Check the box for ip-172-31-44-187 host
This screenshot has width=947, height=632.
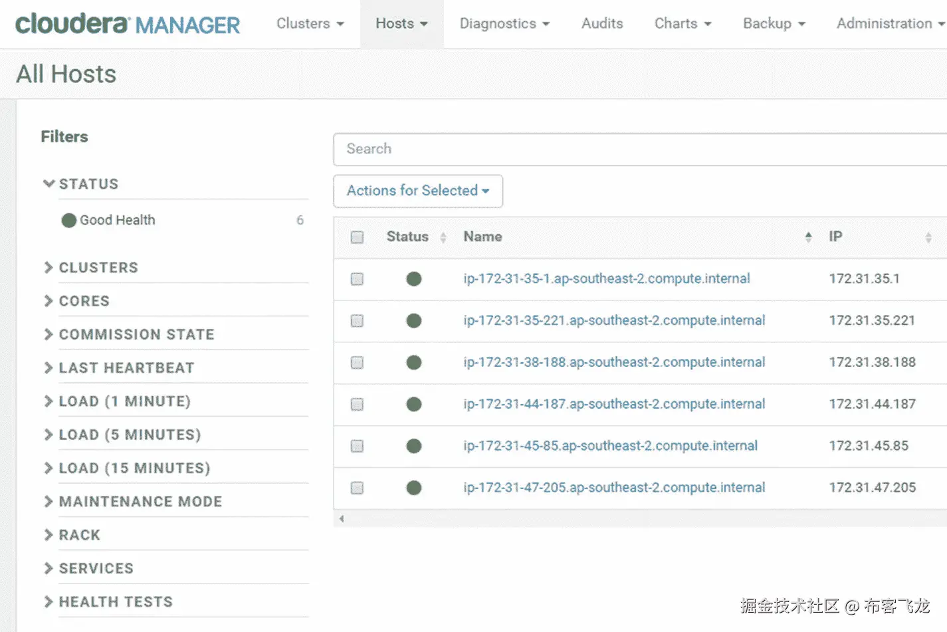pyautogui.click(x=357, y=404)
